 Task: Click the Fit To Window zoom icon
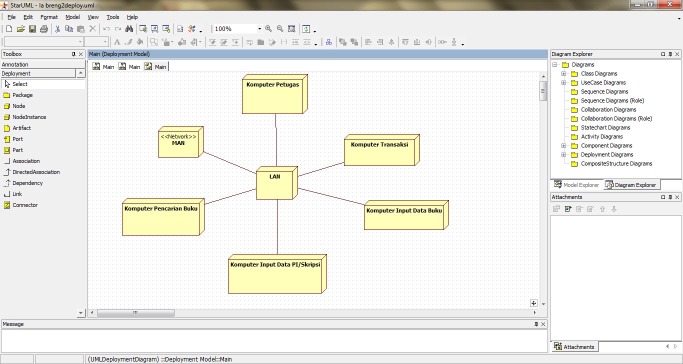pos(291,29)
